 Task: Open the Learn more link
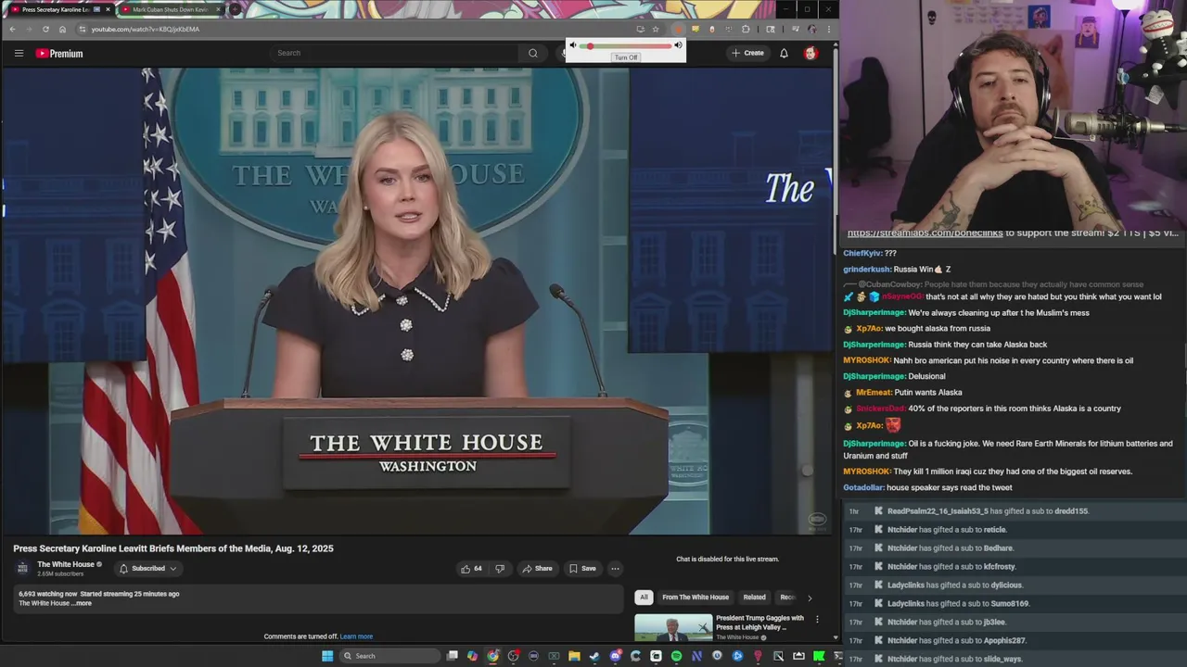[356, 636]
